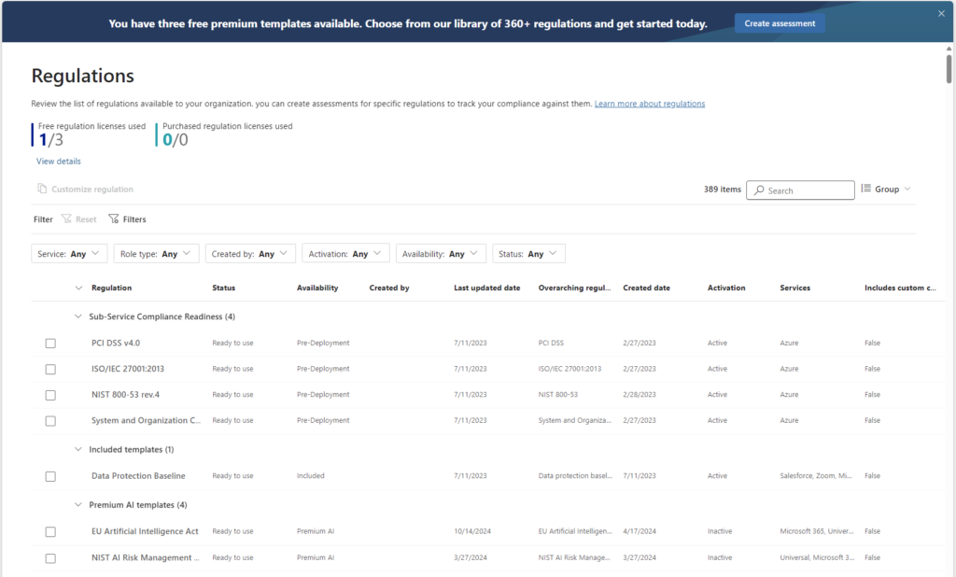
Task: Click the Create assessment button
Action: (x=780, y=23)
